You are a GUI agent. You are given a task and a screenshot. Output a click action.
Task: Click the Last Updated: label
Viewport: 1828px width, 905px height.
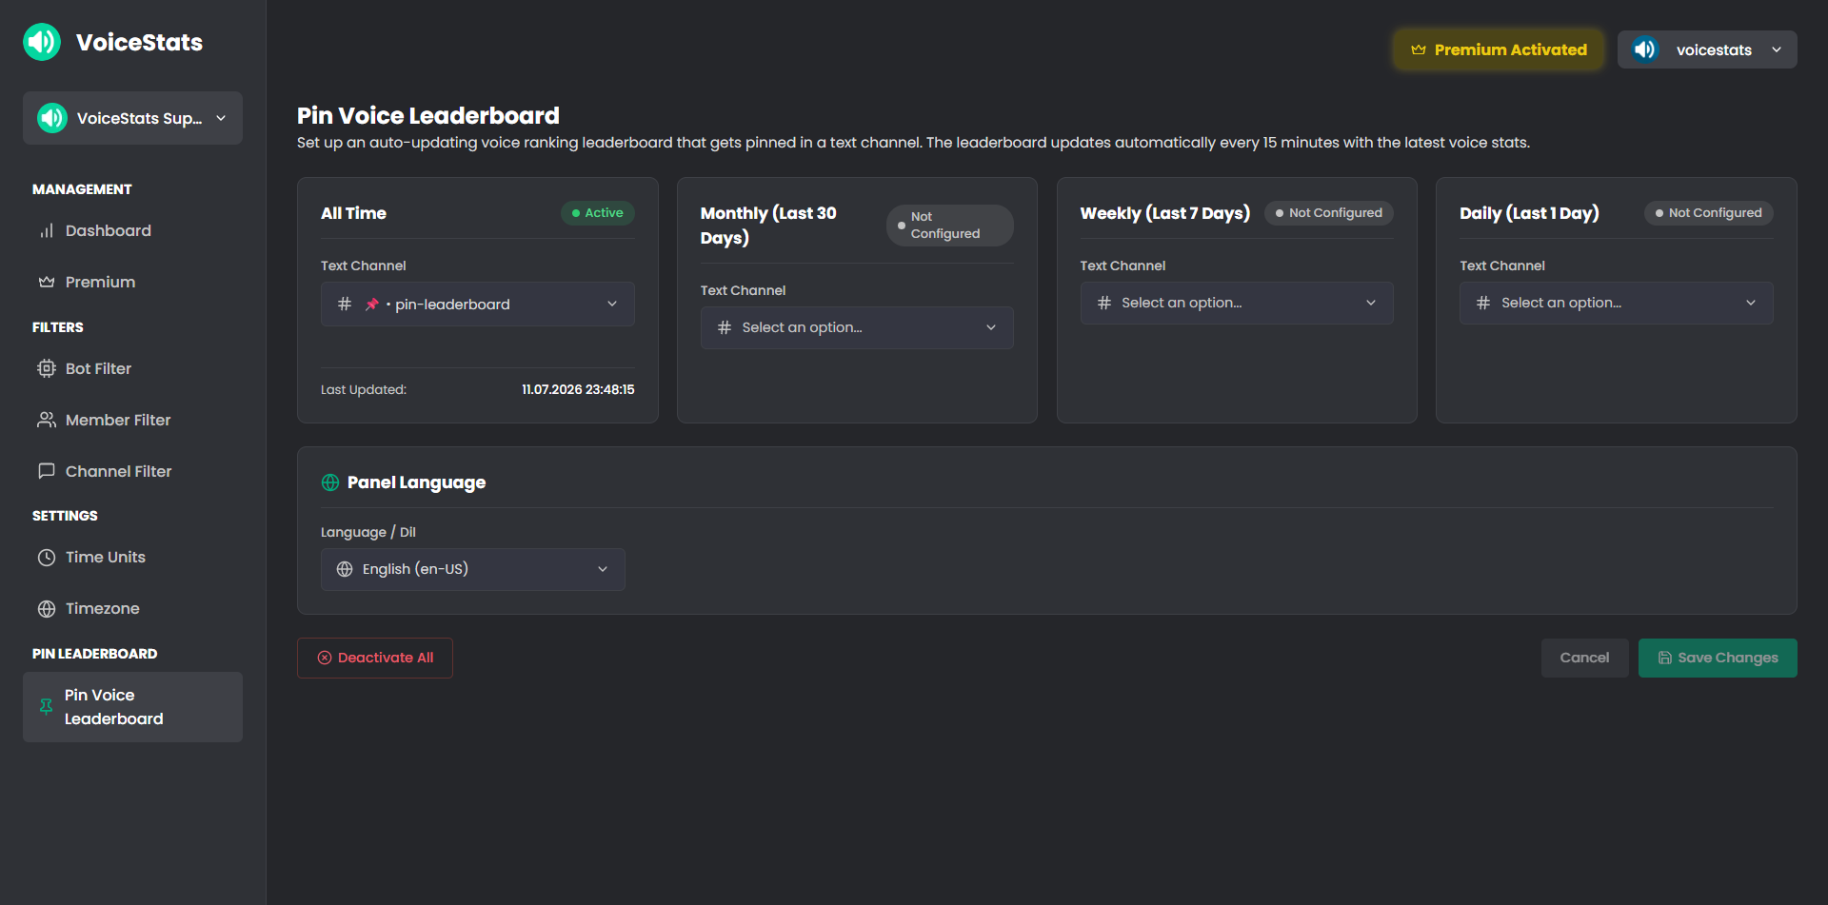click(364, 390)
